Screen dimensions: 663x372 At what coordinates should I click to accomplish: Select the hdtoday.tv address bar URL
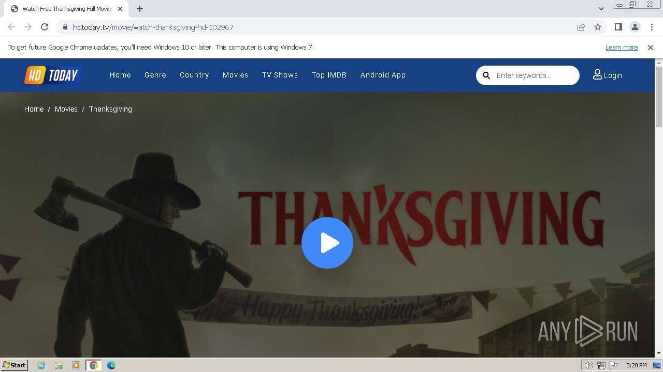tap(153, 27)
